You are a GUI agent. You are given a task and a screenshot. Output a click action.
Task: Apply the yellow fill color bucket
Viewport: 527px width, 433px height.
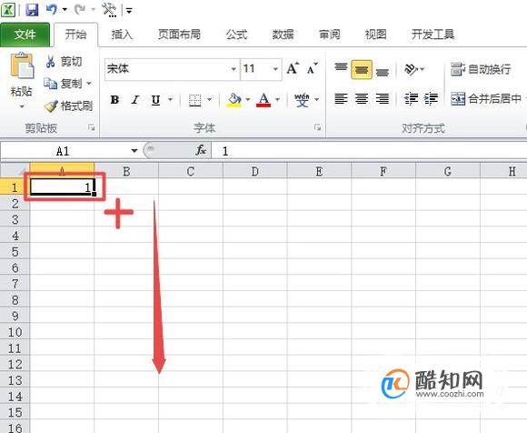pyautogui.click(x=234, y=99)
